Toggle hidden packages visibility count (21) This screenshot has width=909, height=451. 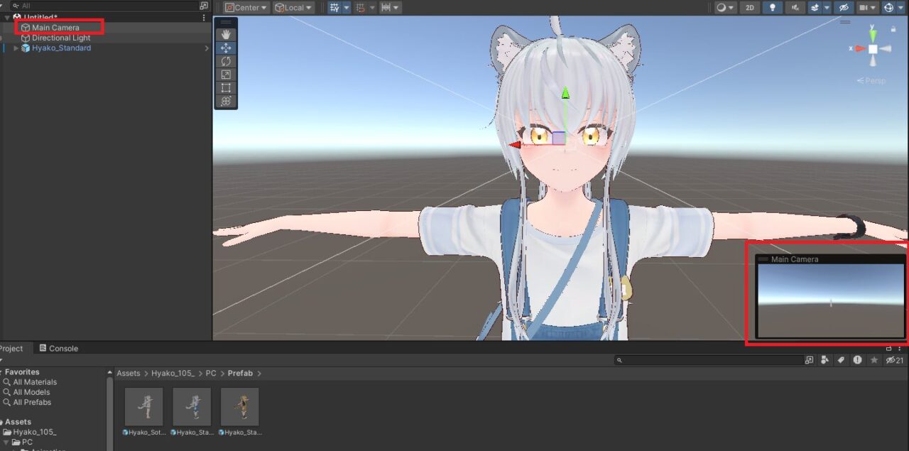(x=894, y=360)
